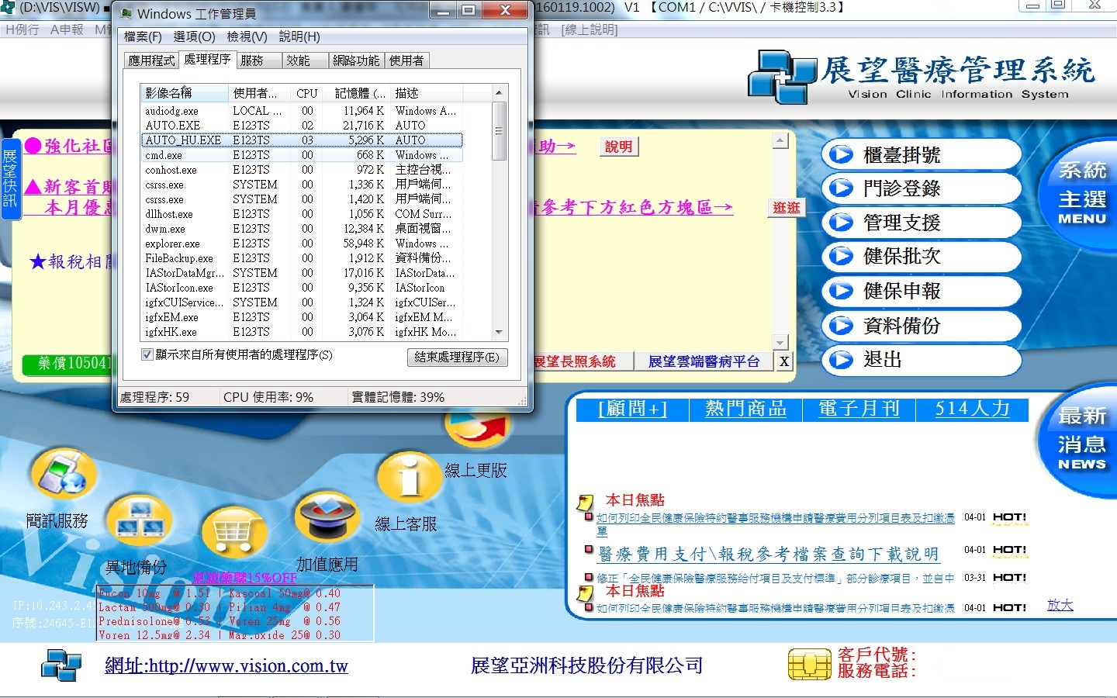Click the process list scroll-up arrow
1117x698 pixels.
point(499,92)
